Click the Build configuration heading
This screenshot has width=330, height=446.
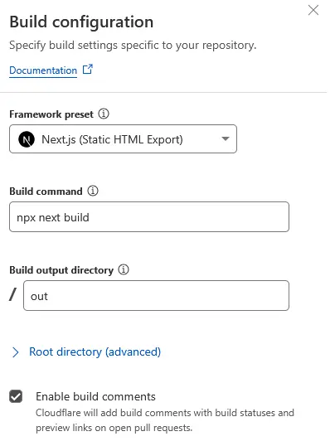point(81,22)
